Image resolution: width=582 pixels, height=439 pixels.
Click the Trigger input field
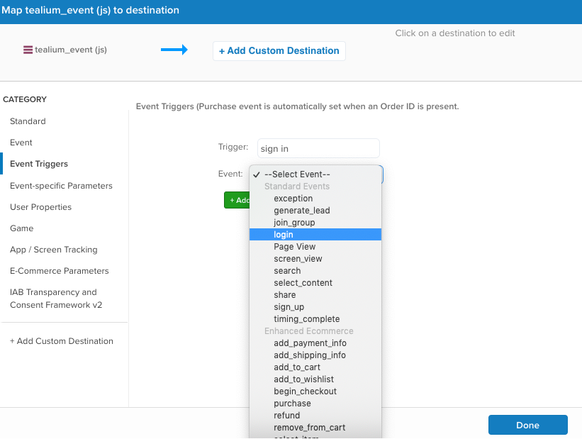coord(318,148)
